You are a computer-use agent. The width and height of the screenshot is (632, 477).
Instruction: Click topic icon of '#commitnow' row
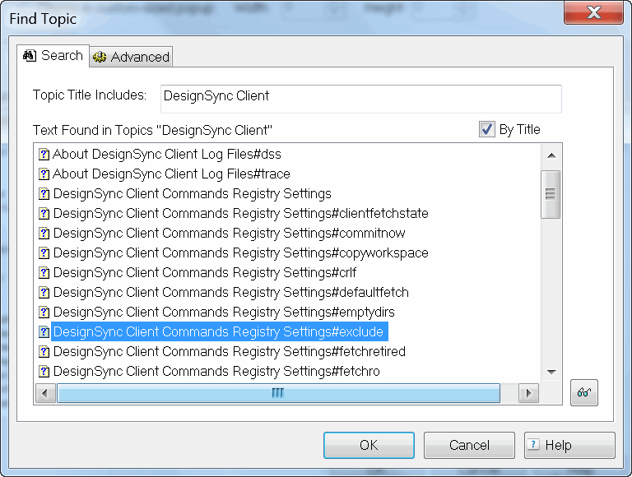coord(44,234)
